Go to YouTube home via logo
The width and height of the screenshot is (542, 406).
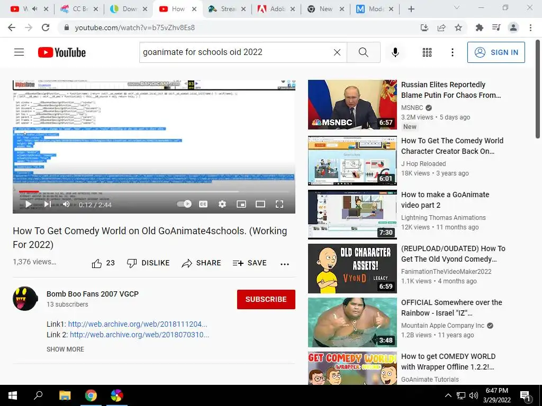tap(62, 52)
